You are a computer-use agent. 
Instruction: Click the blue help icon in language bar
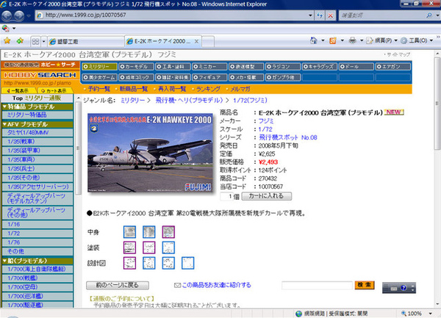(x=404, y=288)
